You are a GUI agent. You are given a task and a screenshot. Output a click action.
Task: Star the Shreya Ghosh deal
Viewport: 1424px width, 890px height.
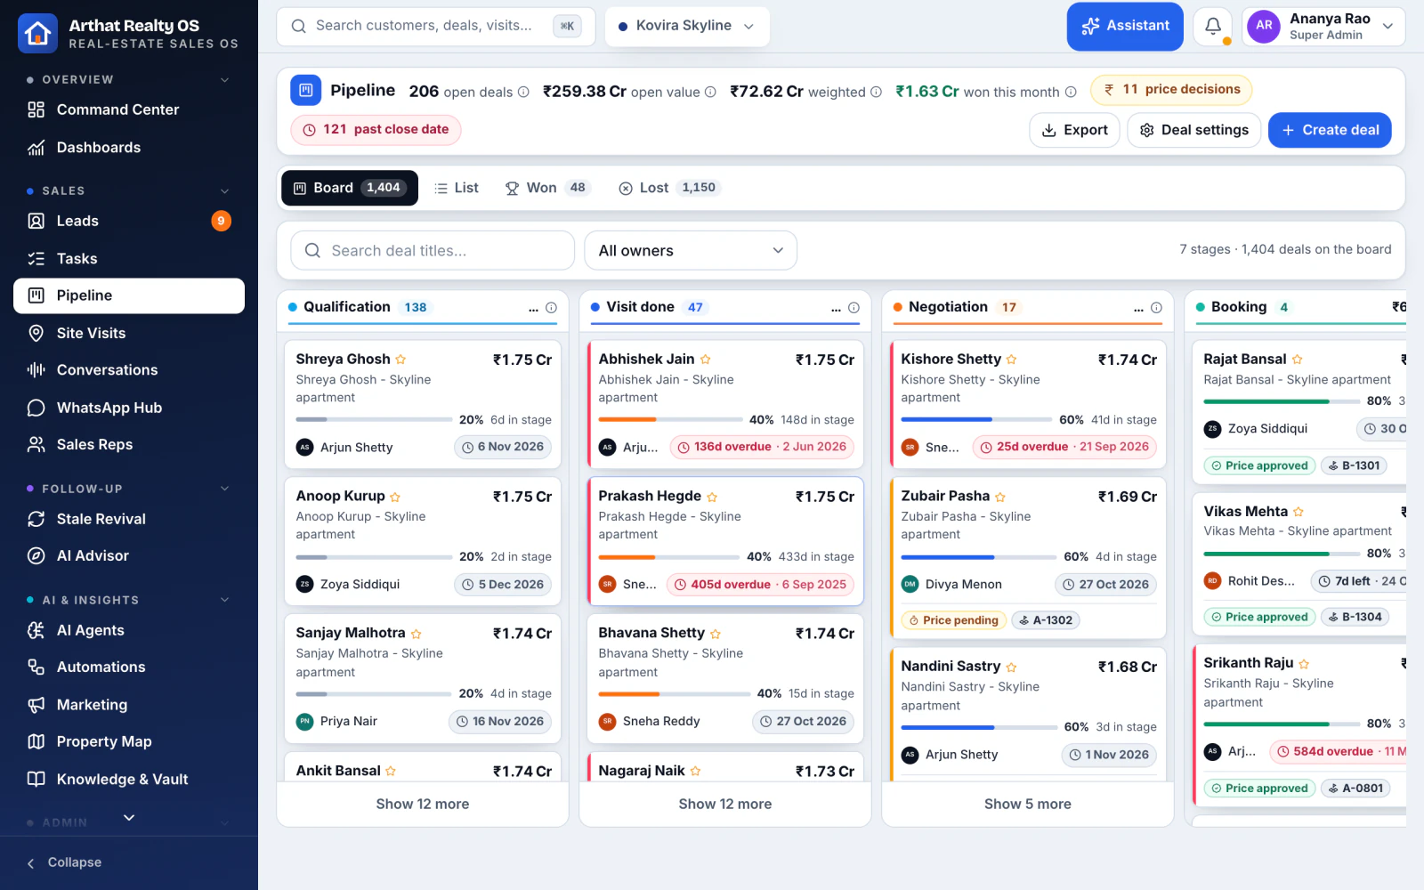[400, 360]
